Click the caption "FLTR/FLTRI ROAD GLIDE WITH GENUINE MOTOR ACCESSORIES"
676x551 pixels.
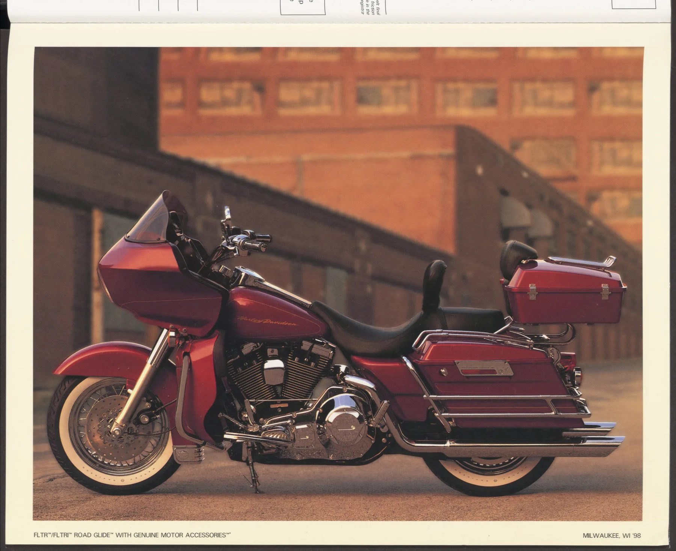click(x=132, y=535)
